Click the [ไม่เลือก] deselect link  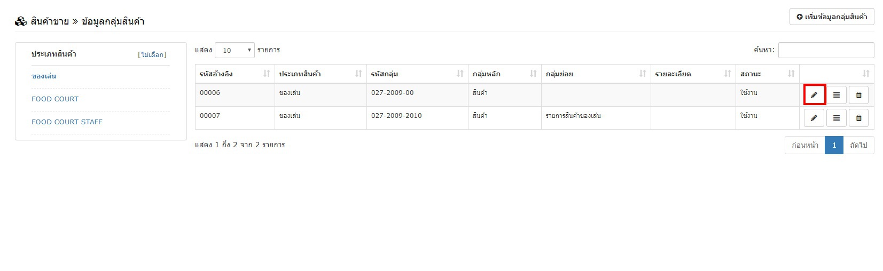click(x=152, y=54)
